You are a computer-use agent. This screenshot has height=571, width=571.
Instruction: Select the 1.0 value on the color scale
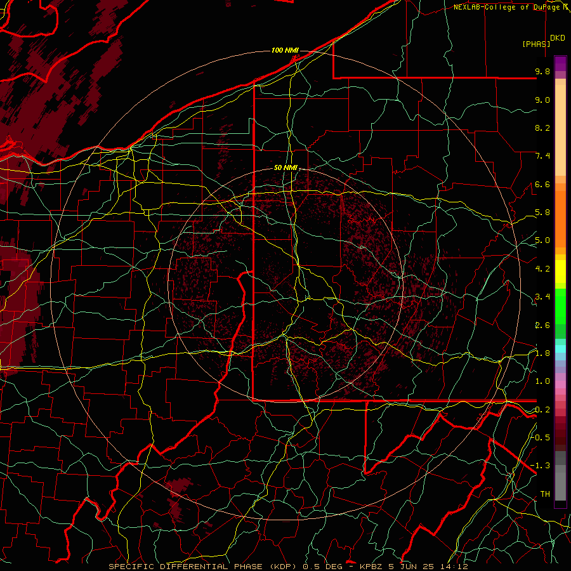(542, 381)
